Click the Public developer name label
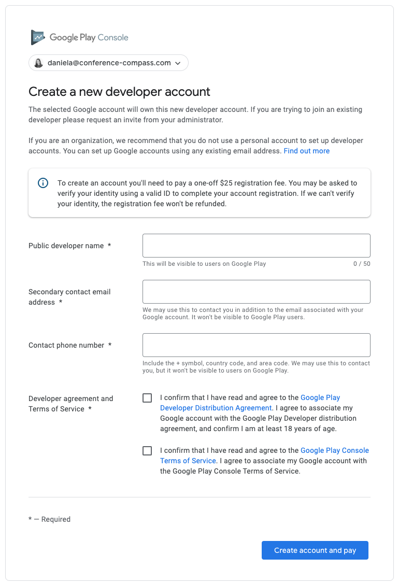398x585 pixels. (x=66, y=246)
